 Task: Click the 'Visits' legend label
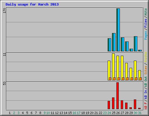point(146,57)
